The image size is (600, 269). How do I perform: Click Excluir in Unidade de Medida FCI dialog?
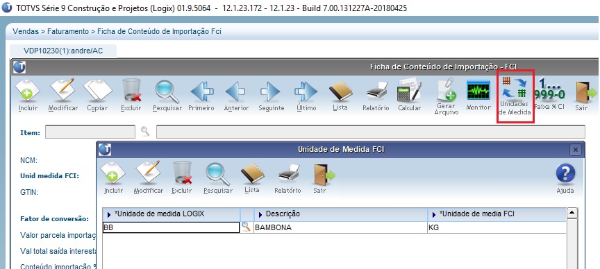pos(182,177)
